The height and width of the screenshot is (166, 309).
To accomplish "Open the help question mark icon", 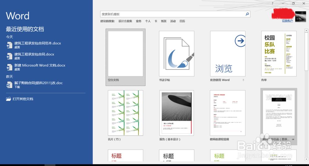I will point(273,3).
